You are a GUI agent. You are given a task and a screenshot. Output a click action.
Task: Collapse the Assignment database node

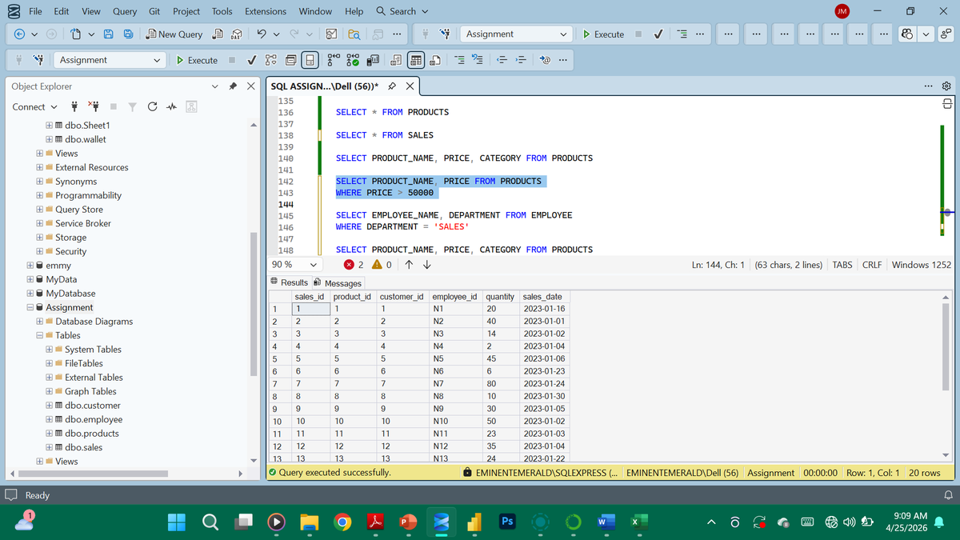pyautogui.click(x=30, y=307)
